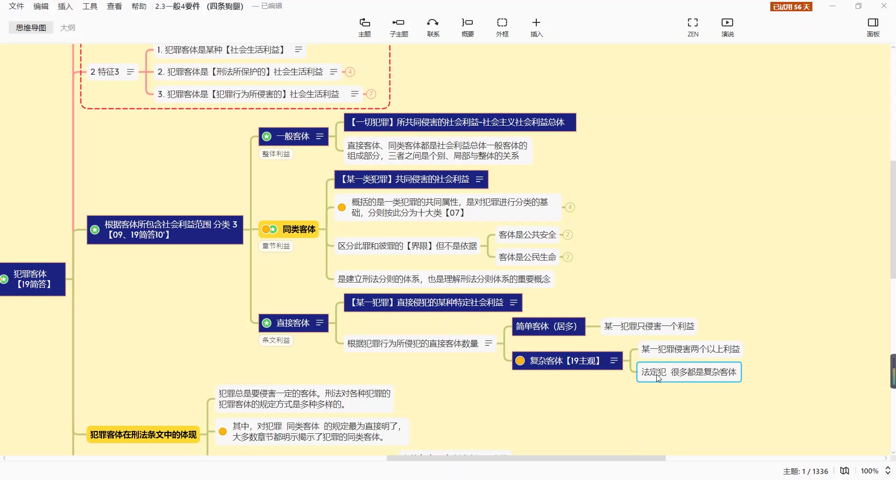Open note on 复杂客体【19主观】 topic

614,360
